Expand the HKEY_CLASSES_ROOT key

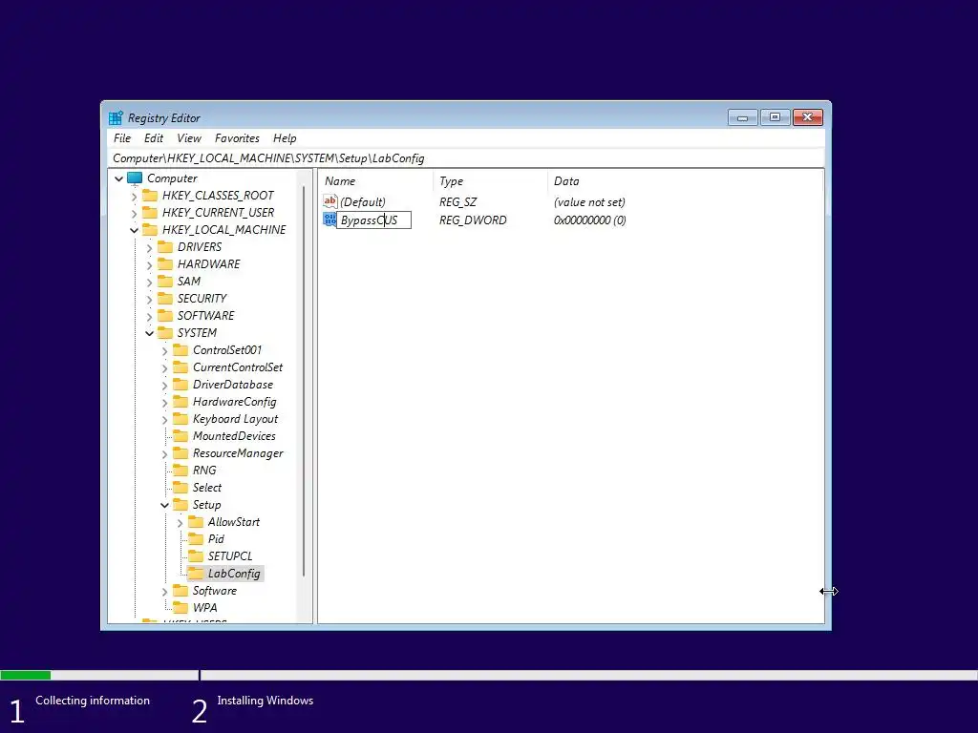(x=134, y=196)
